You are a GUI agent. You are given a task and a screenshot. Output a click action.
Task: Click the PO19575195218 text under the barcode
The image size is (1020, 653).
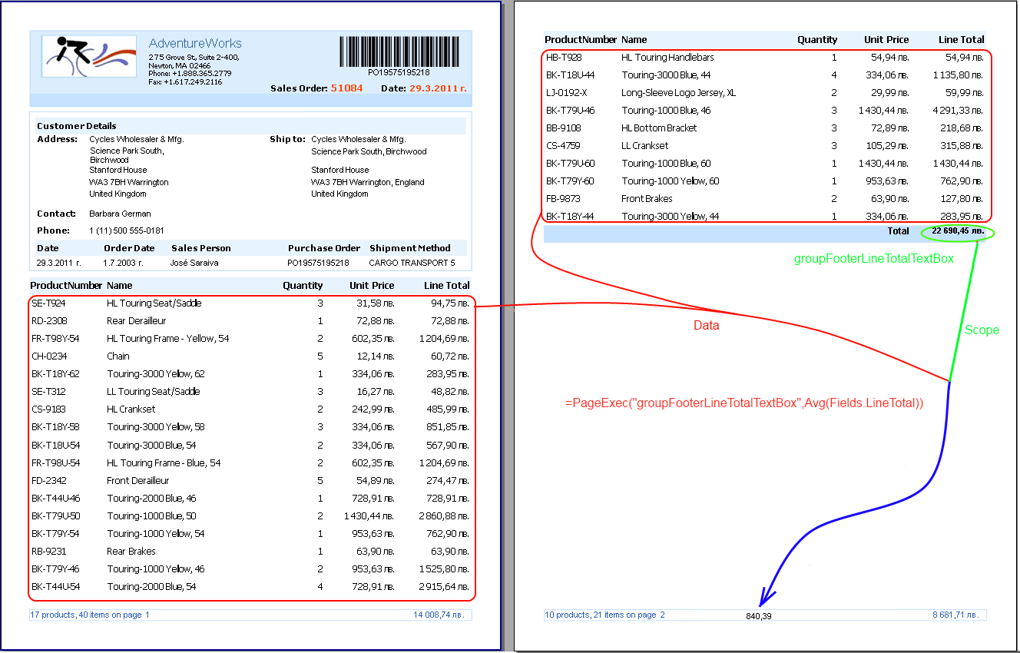[x=399, y=72]
